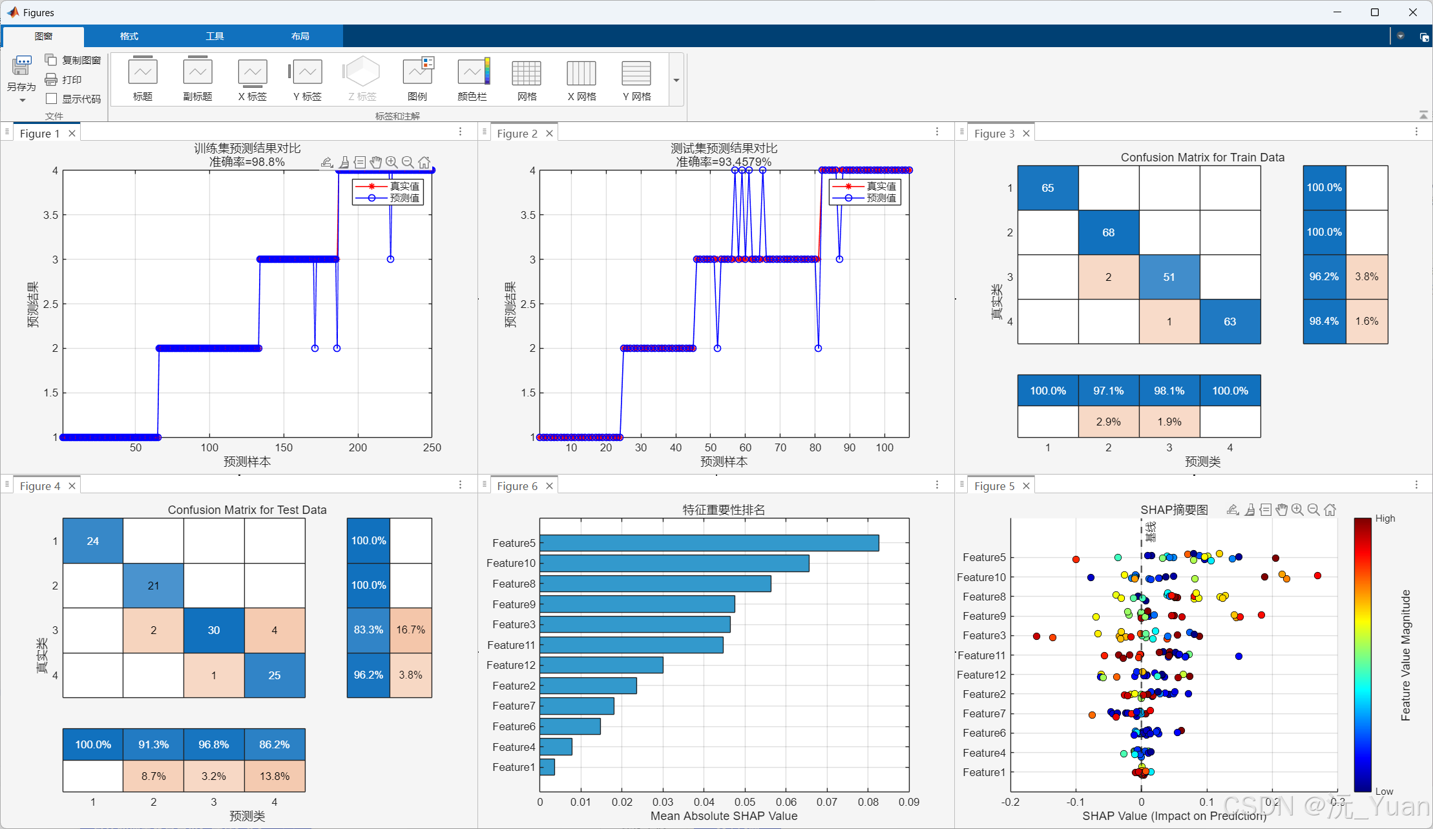Restore view with home icon in Figure 5
The image size is (1433, 829).
[x=1330, y=510]
